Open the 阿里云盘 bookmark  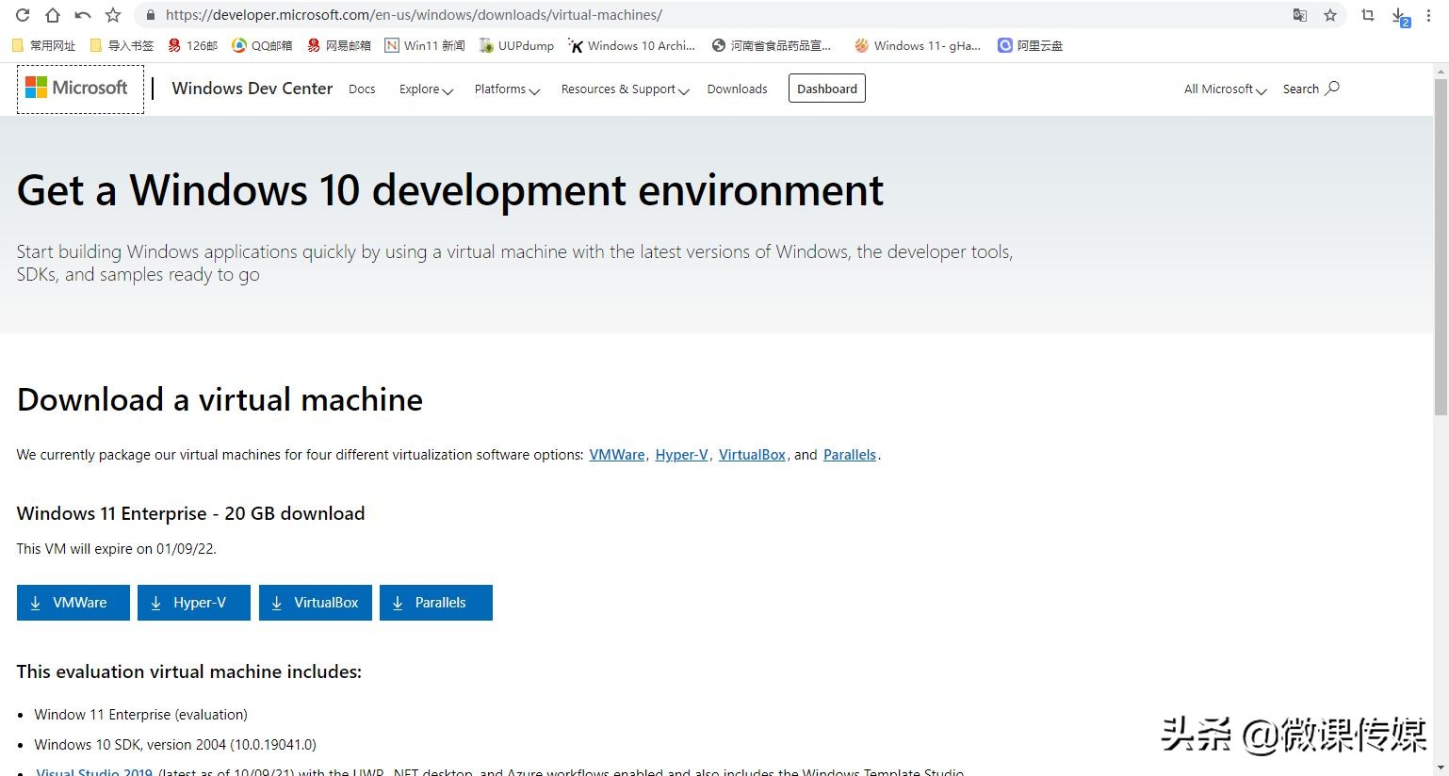(1031, 45)
